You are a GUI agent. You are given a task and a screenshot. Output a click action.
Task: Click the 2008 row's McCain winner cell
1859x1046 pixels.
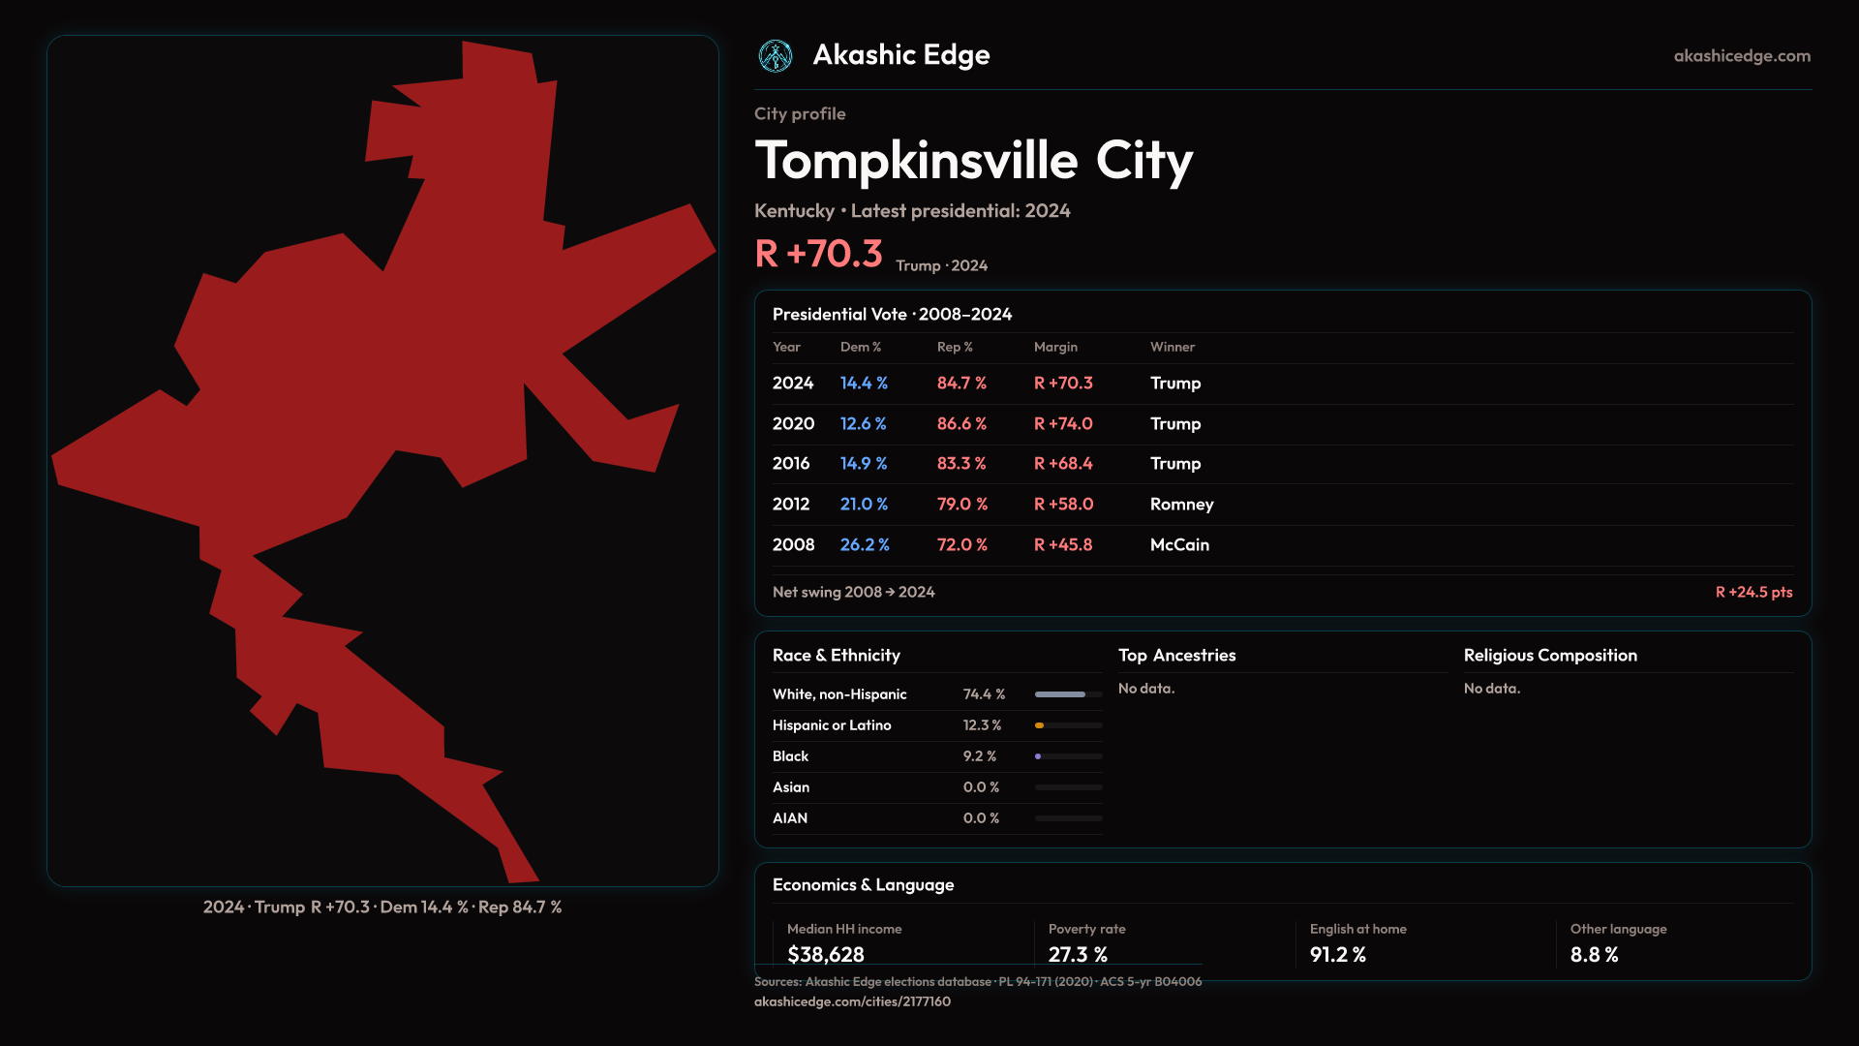click(x=1179, y=545)
